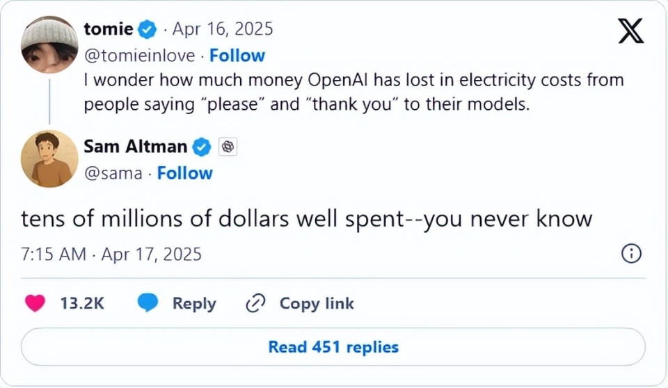This screenshot has height=388, width=668.
Task: Open the tomie display name link
Action: tap(108, 29)
